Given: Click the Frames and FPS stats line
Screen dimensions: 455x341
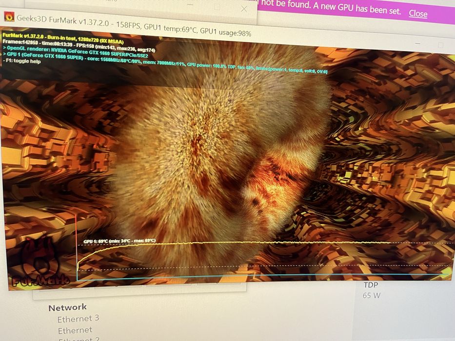Looking at the screenshot, I should pyautogui.click(x=79, y=45).
